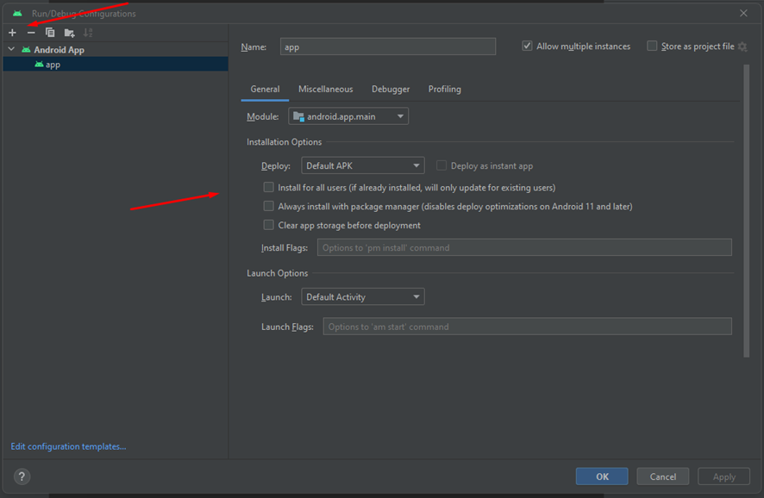The image size is (764, 498).
Task: Select the app configuration in tree
Action: pos(53,65)
